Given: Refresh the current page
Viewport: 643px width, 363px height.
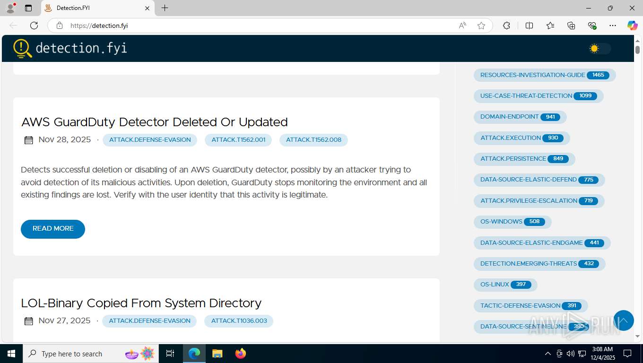Looking at the screenshot, I should coord(34,26).
